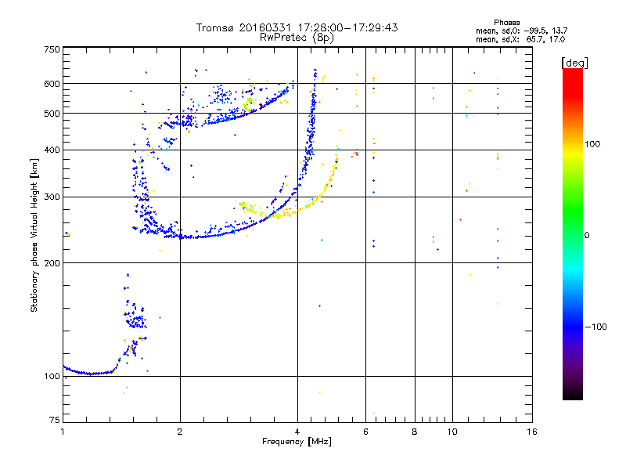Click the phase color bar gradient
Screen dimensions: 626x470
573,234
